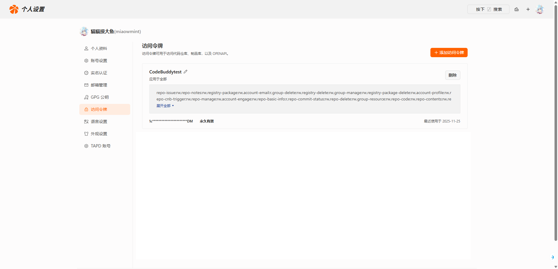Open 实名认证 section
The image size is (558, 269).
click(99, 73)
